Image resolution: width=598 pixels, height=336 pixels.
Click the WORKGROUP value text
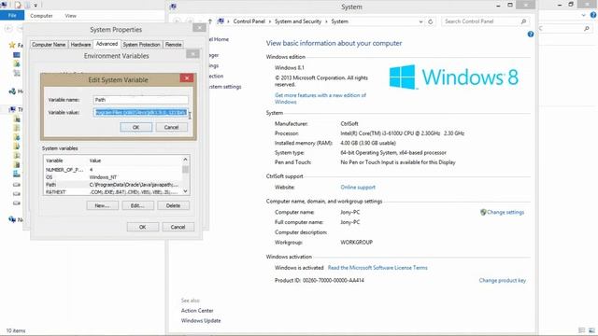357,243
